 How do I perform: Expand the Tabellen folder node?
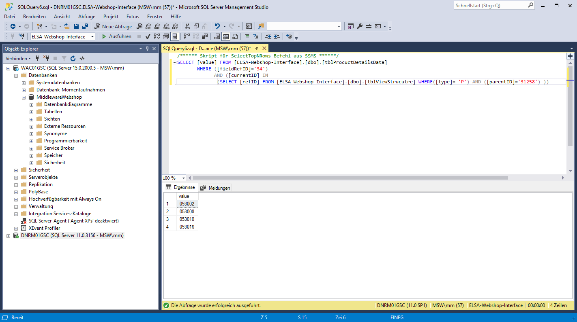(31, 112)
